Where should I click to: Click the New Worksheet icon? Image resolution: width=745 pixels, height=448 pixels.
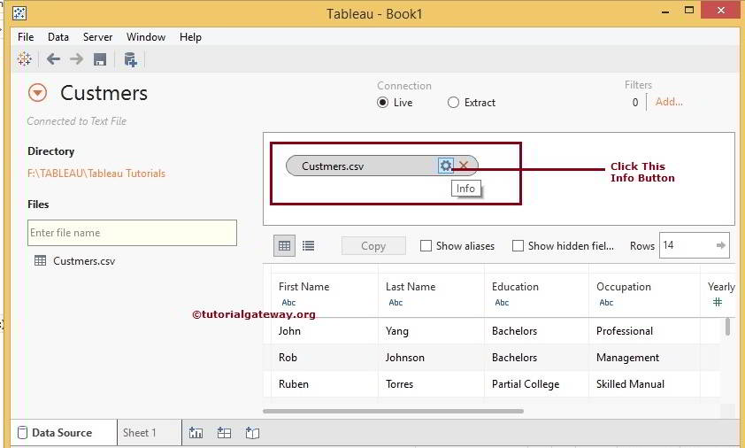(x=196, y=433)
